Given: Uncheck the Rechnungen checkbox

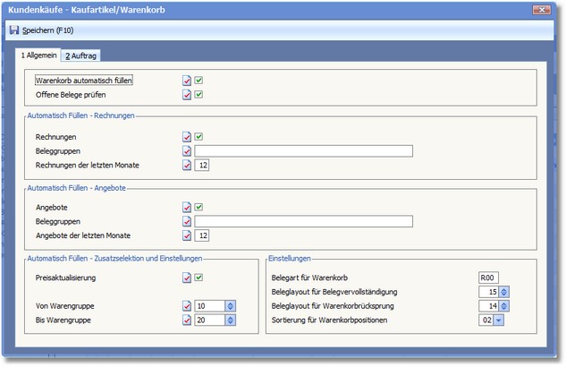Looking at the screenshot, I should pyautogui.click(x=199, y=137).
